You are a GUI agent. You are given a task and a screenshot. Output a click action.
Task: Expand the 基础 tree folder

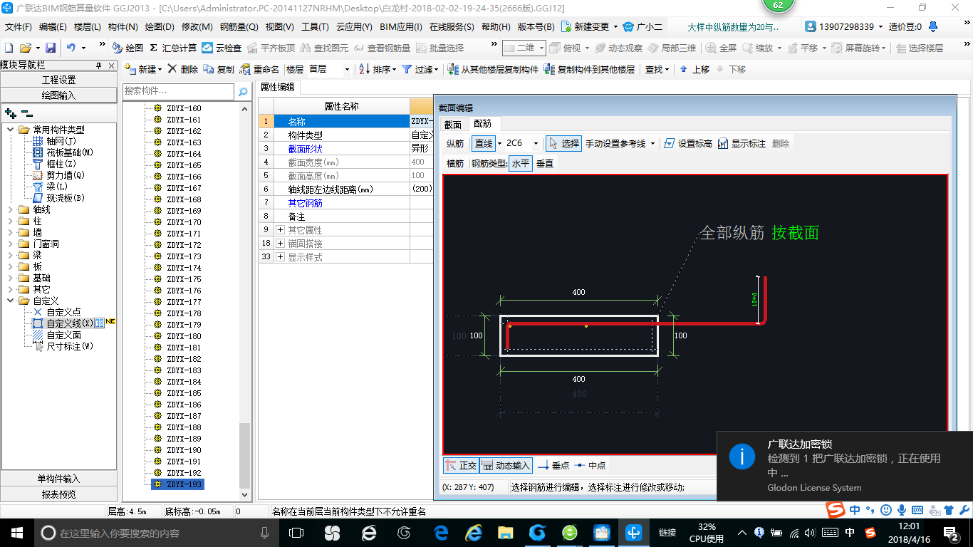pos(11,278)
